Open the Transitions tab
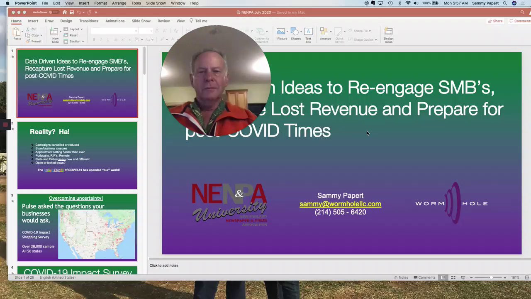This screenshot has height=299, width=531. (88, 21)
